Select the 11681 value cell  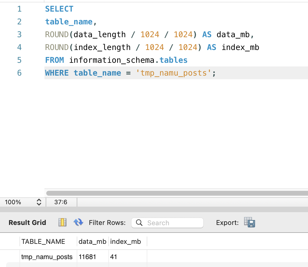pyautogui.click(x=87, y=257)
